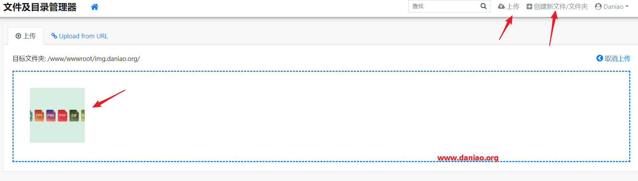This screenshot has height=181, width=638.
Task: Click the 目标文件夹 path text
Action: coord(76,59)
